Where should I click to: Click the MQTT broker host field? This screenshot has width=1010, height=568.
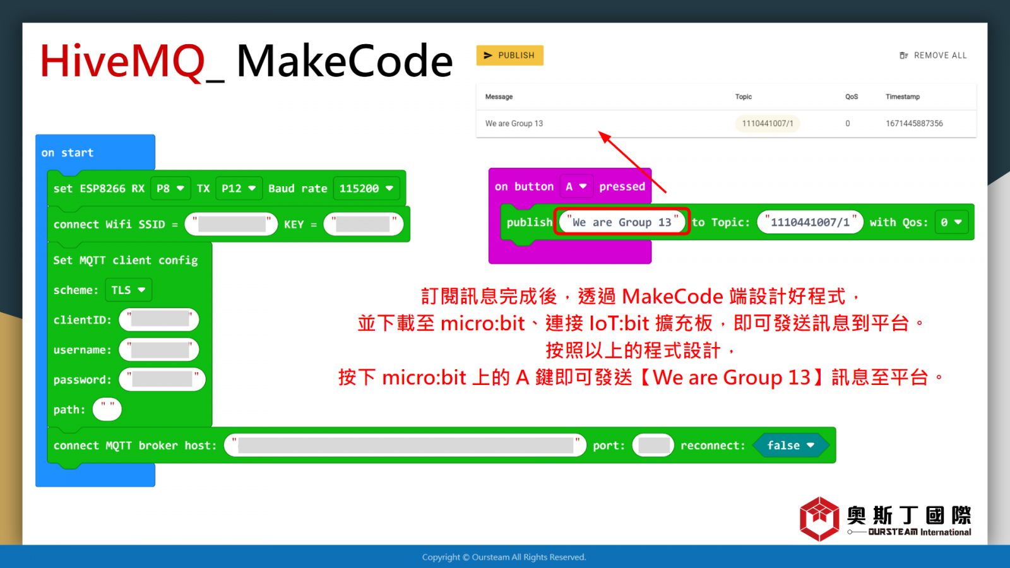pos(405,446)
